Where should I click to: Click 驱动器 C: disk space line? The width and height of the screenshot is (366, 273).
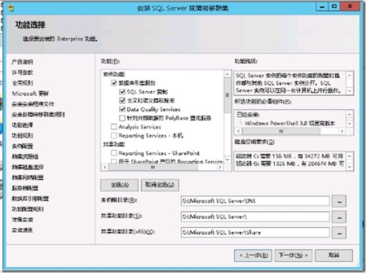coord(289,156)
